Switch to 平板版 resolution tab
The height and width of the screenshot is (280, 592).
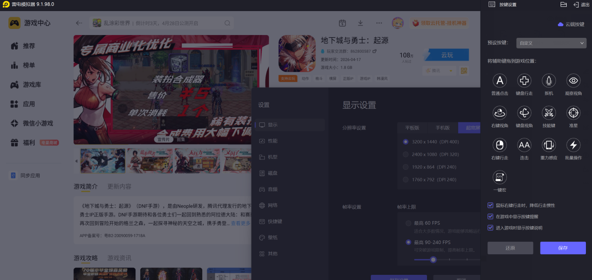[412, 128]
